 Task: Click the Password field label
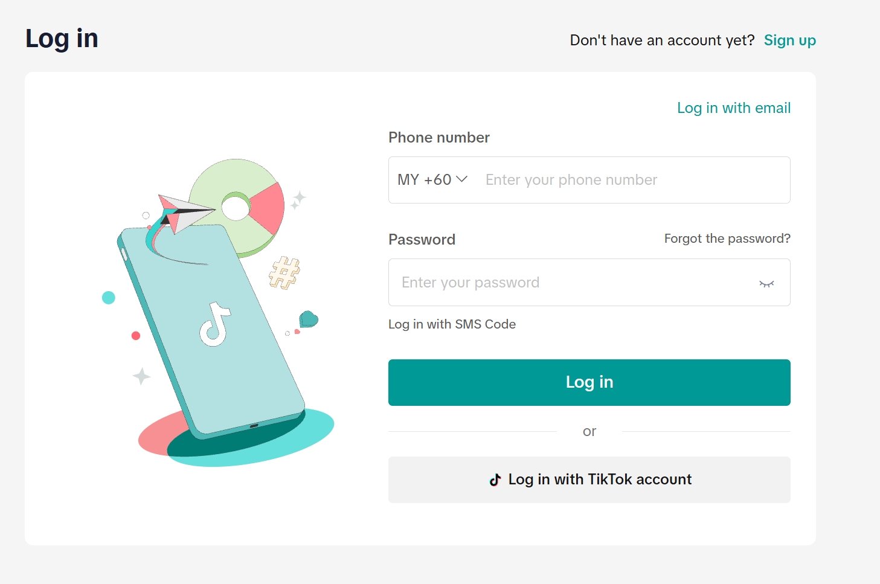click(422, 240)
